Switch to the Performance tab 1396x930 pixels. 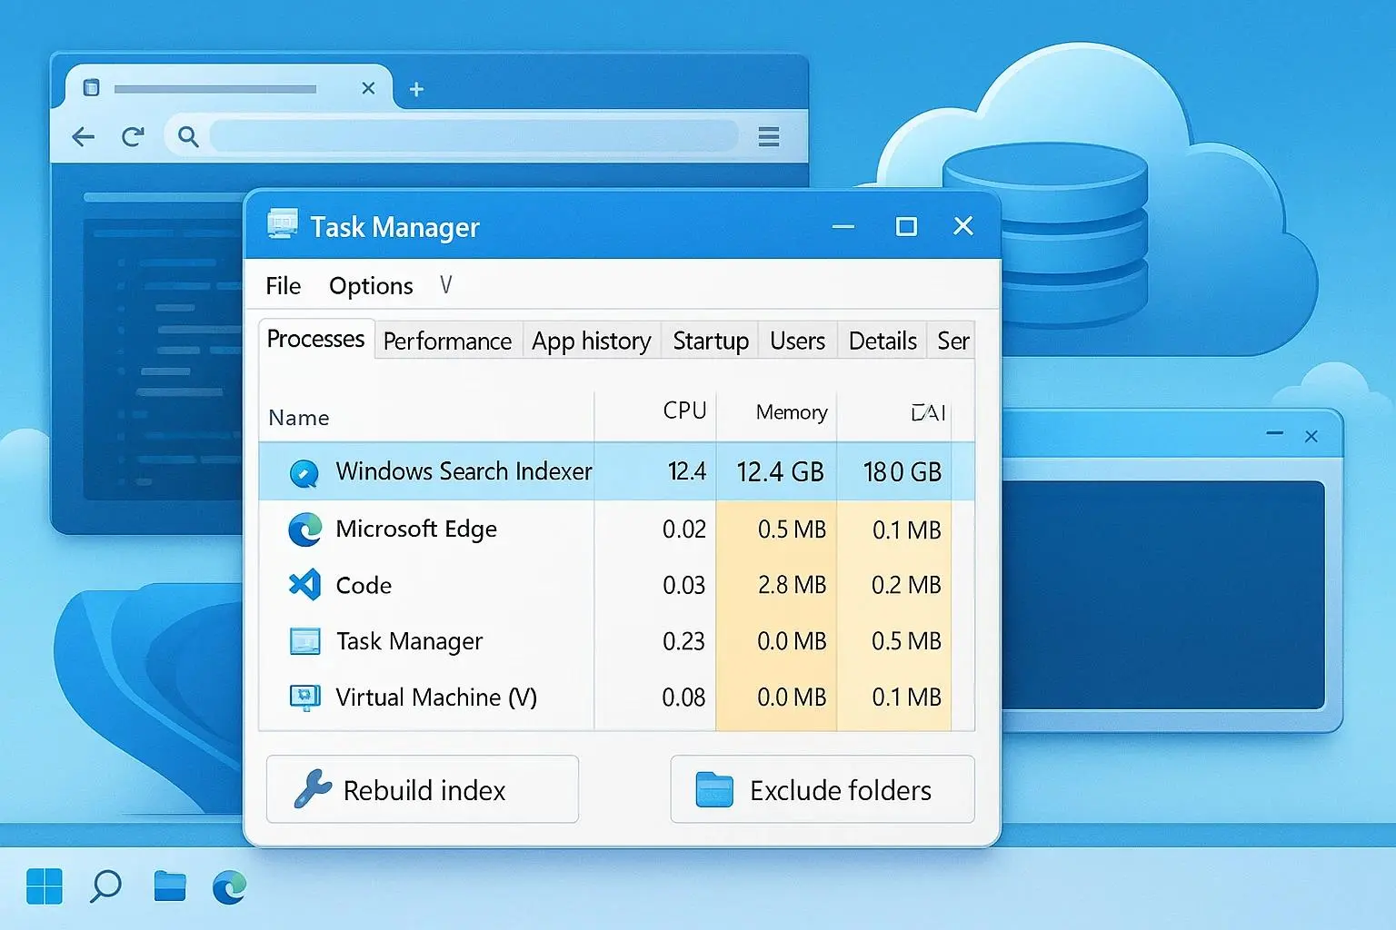click(447, 341)
